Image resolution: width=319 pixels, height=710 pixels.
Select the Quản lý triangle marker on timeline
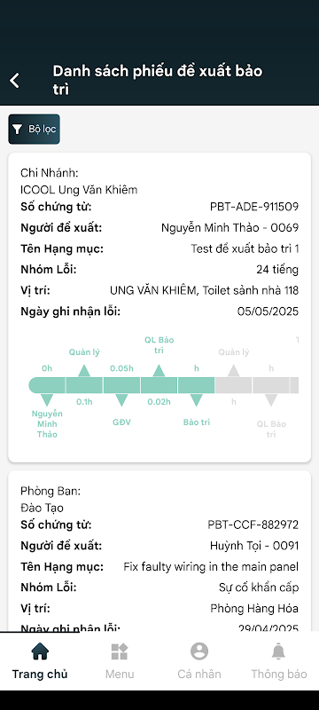point(84,370)
